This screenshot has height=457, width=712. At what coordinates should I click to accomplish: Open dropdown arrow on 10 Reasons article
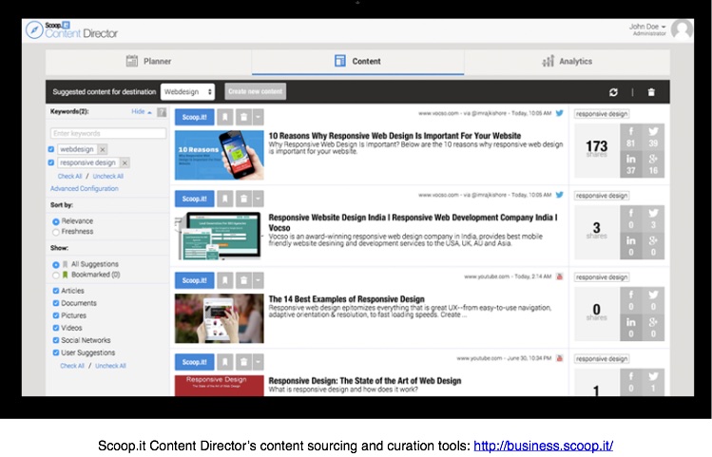click(258, 117)
